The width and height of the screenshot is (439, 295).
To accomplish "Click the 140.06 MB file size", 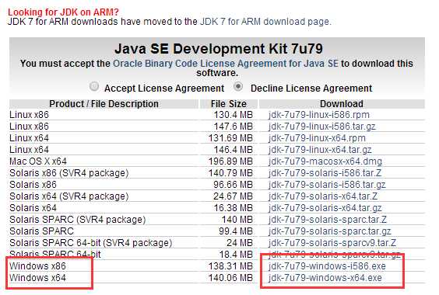I will 230,278.
